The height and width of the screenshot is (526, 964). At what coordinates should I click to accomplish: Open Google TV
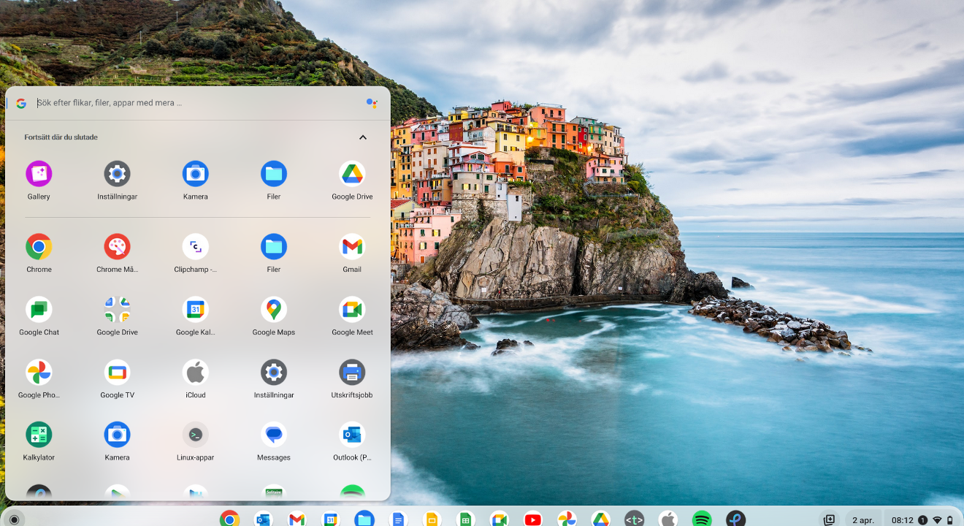[117, 373]
